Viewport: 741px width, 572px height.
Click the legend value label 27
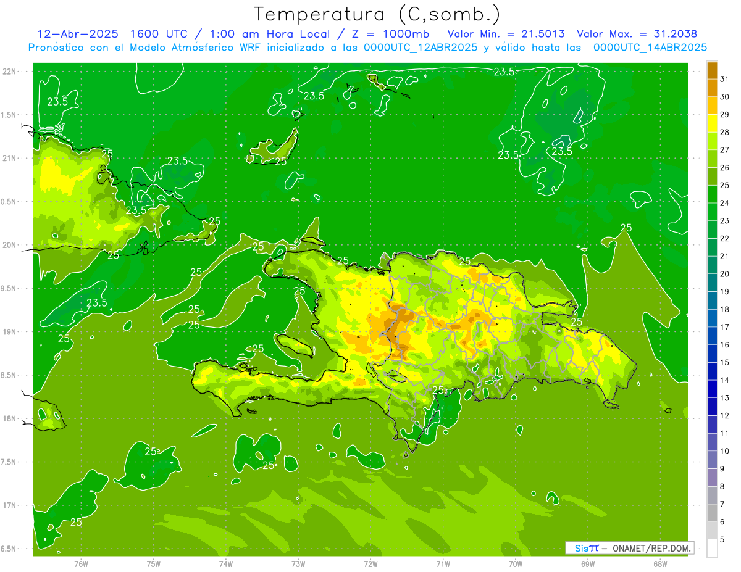pyautogui.click(x=725, y=150)
